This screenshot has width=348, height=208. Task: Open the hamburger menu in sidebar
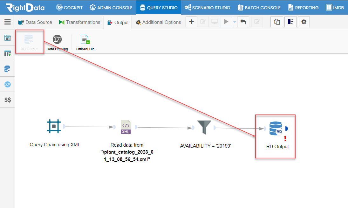tap(7, 22)
